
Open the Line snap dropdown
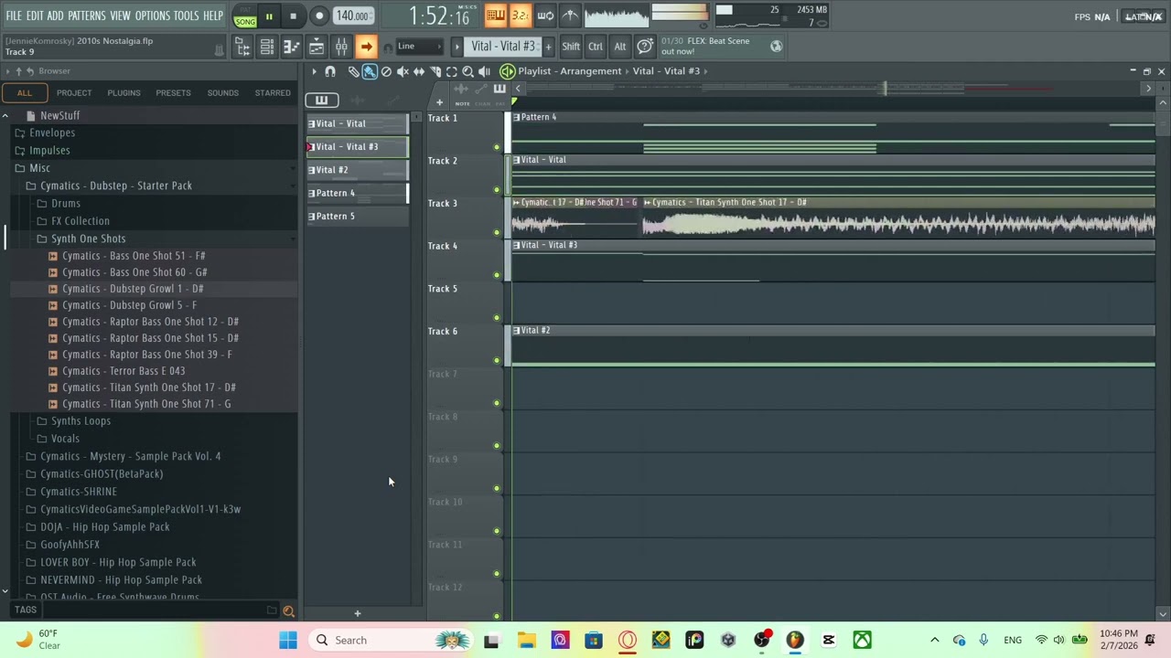click(x=419, y=47)
